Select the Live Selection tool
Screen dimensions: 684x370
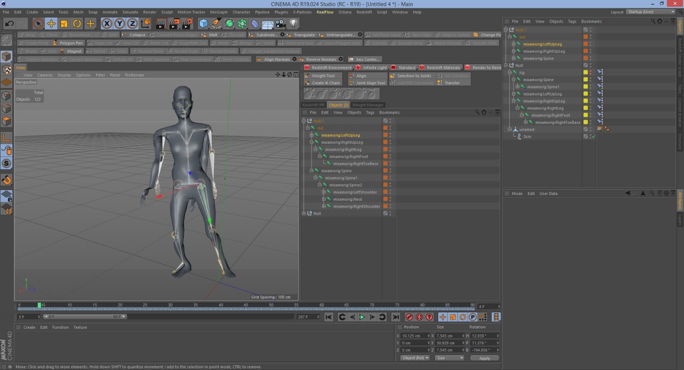38,23
